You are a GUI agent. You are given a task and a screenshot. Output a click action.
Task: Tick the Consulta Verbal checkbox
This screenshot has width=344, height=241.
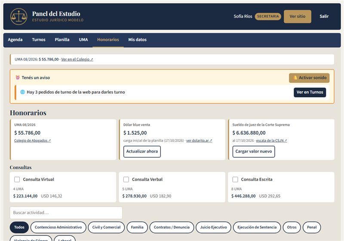[126, 179]
